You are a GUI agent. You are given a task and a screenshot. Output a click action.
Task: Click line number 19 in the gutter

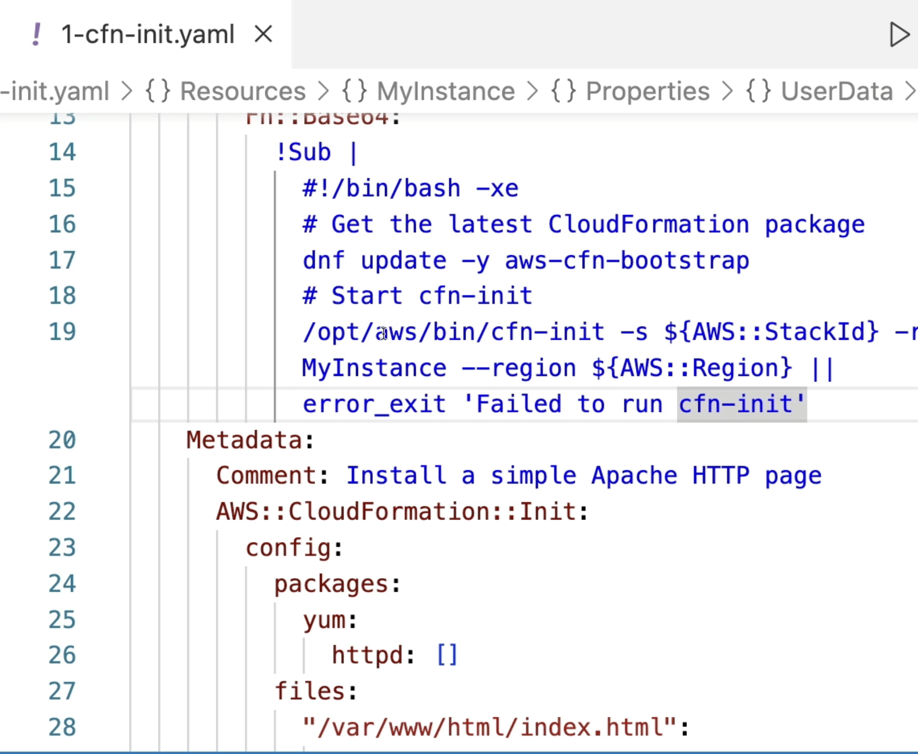tap(62, 332)
